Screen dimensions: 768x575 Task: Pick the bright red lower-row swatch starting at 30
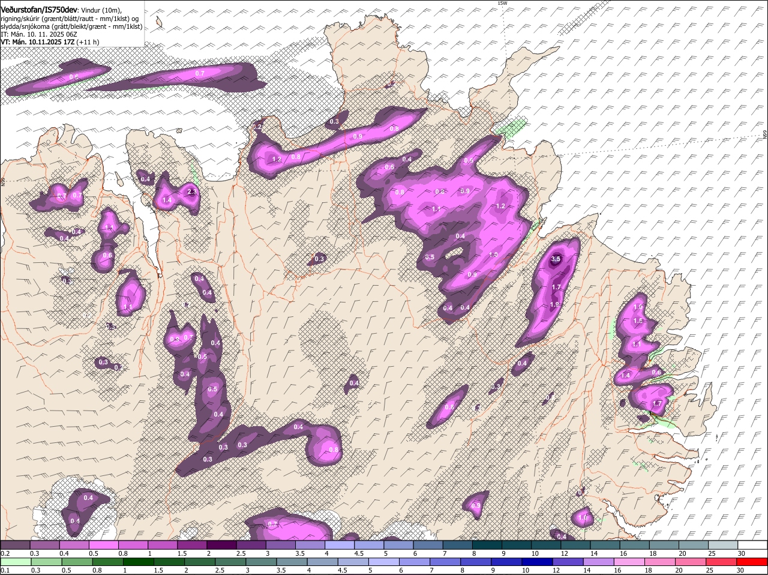pos(752,562)
